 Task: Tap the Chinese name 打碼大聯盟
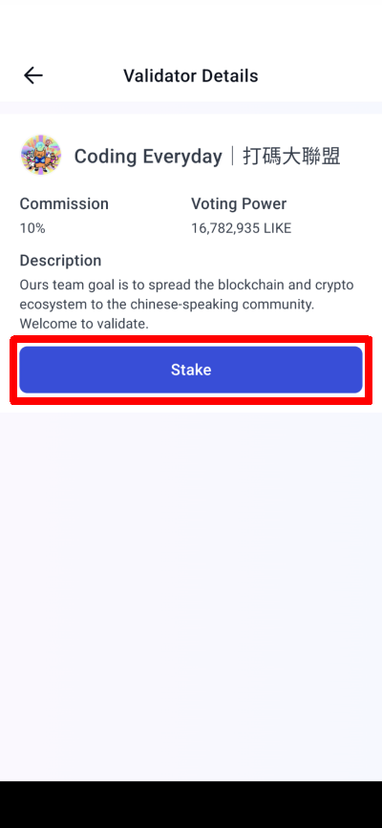tap(291, 157)
